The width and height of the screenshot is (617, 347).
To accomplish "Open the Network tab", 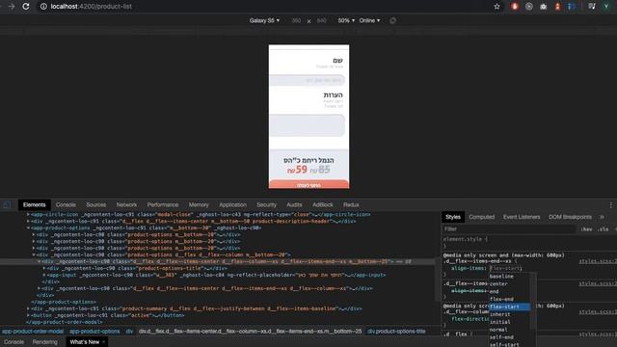I will 126,204.
